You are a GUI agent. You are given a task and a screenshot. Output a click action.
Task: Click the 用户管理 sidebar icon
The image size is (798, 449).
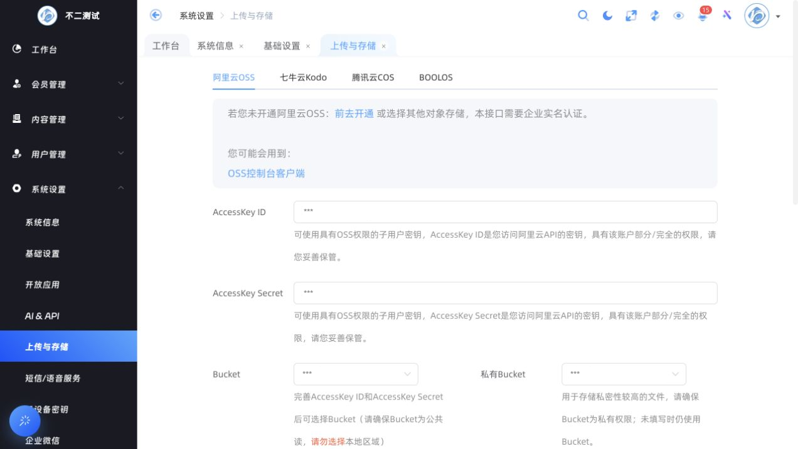(x=17, y=154)
